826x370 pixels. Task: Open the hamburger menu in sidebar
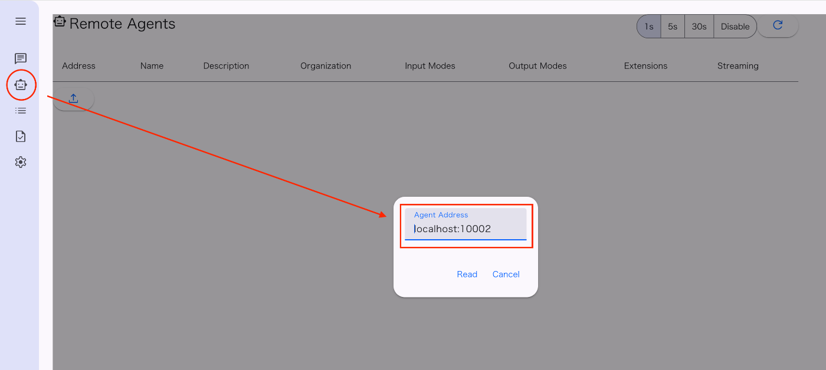pyautogui.click(x=21, y=21)
